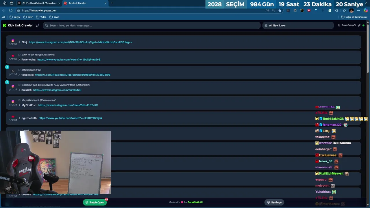370x208 pixels.
Task: Open MyFirstFish's Instagram reels link
Action: [x=68, y=105]
